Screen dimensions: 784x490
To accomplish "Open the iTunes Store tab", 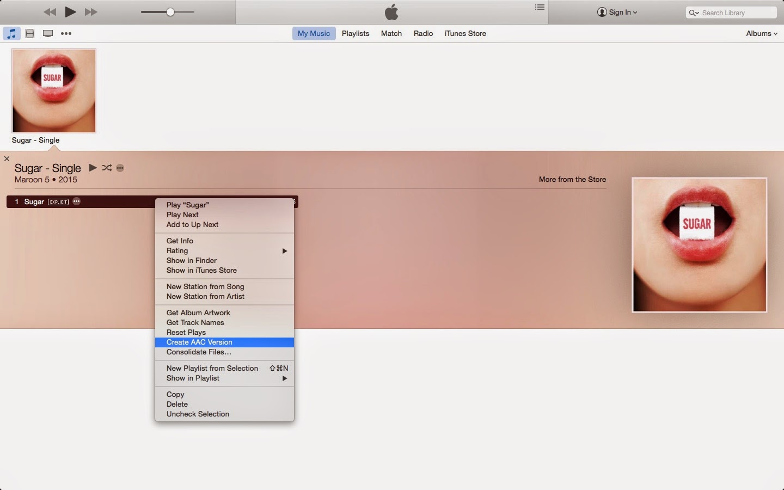I will (465, 33).
